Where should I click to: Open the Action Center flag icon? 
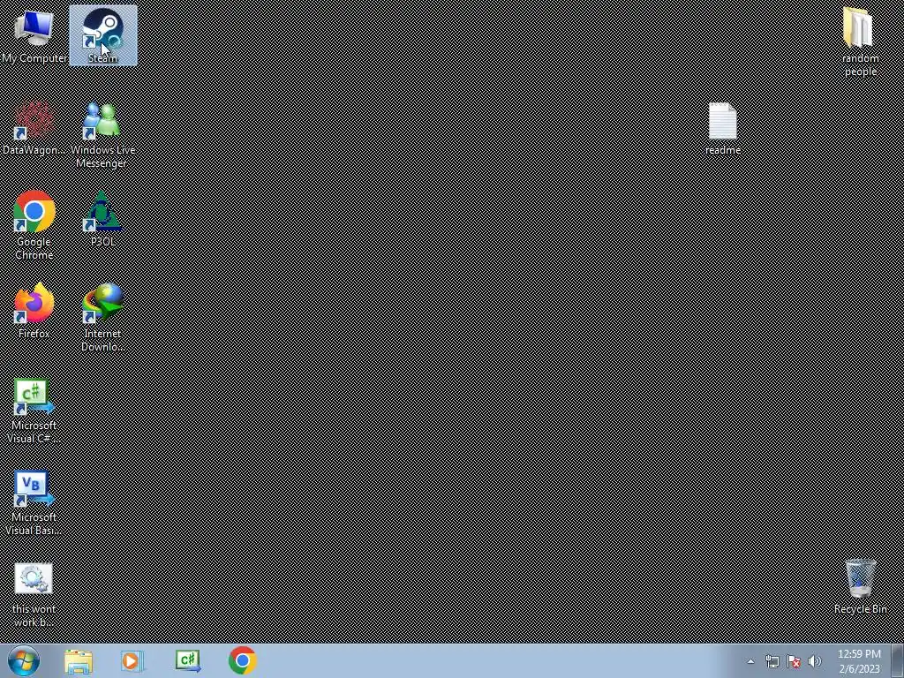(794, 661)
